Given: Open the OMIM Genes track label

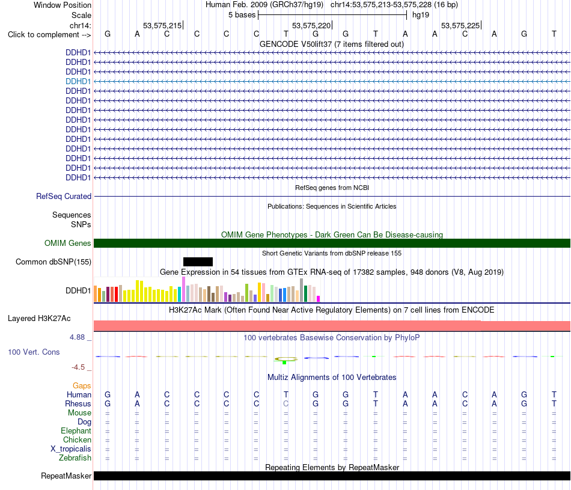Looking at the screenshot, I should click(67, 243).
